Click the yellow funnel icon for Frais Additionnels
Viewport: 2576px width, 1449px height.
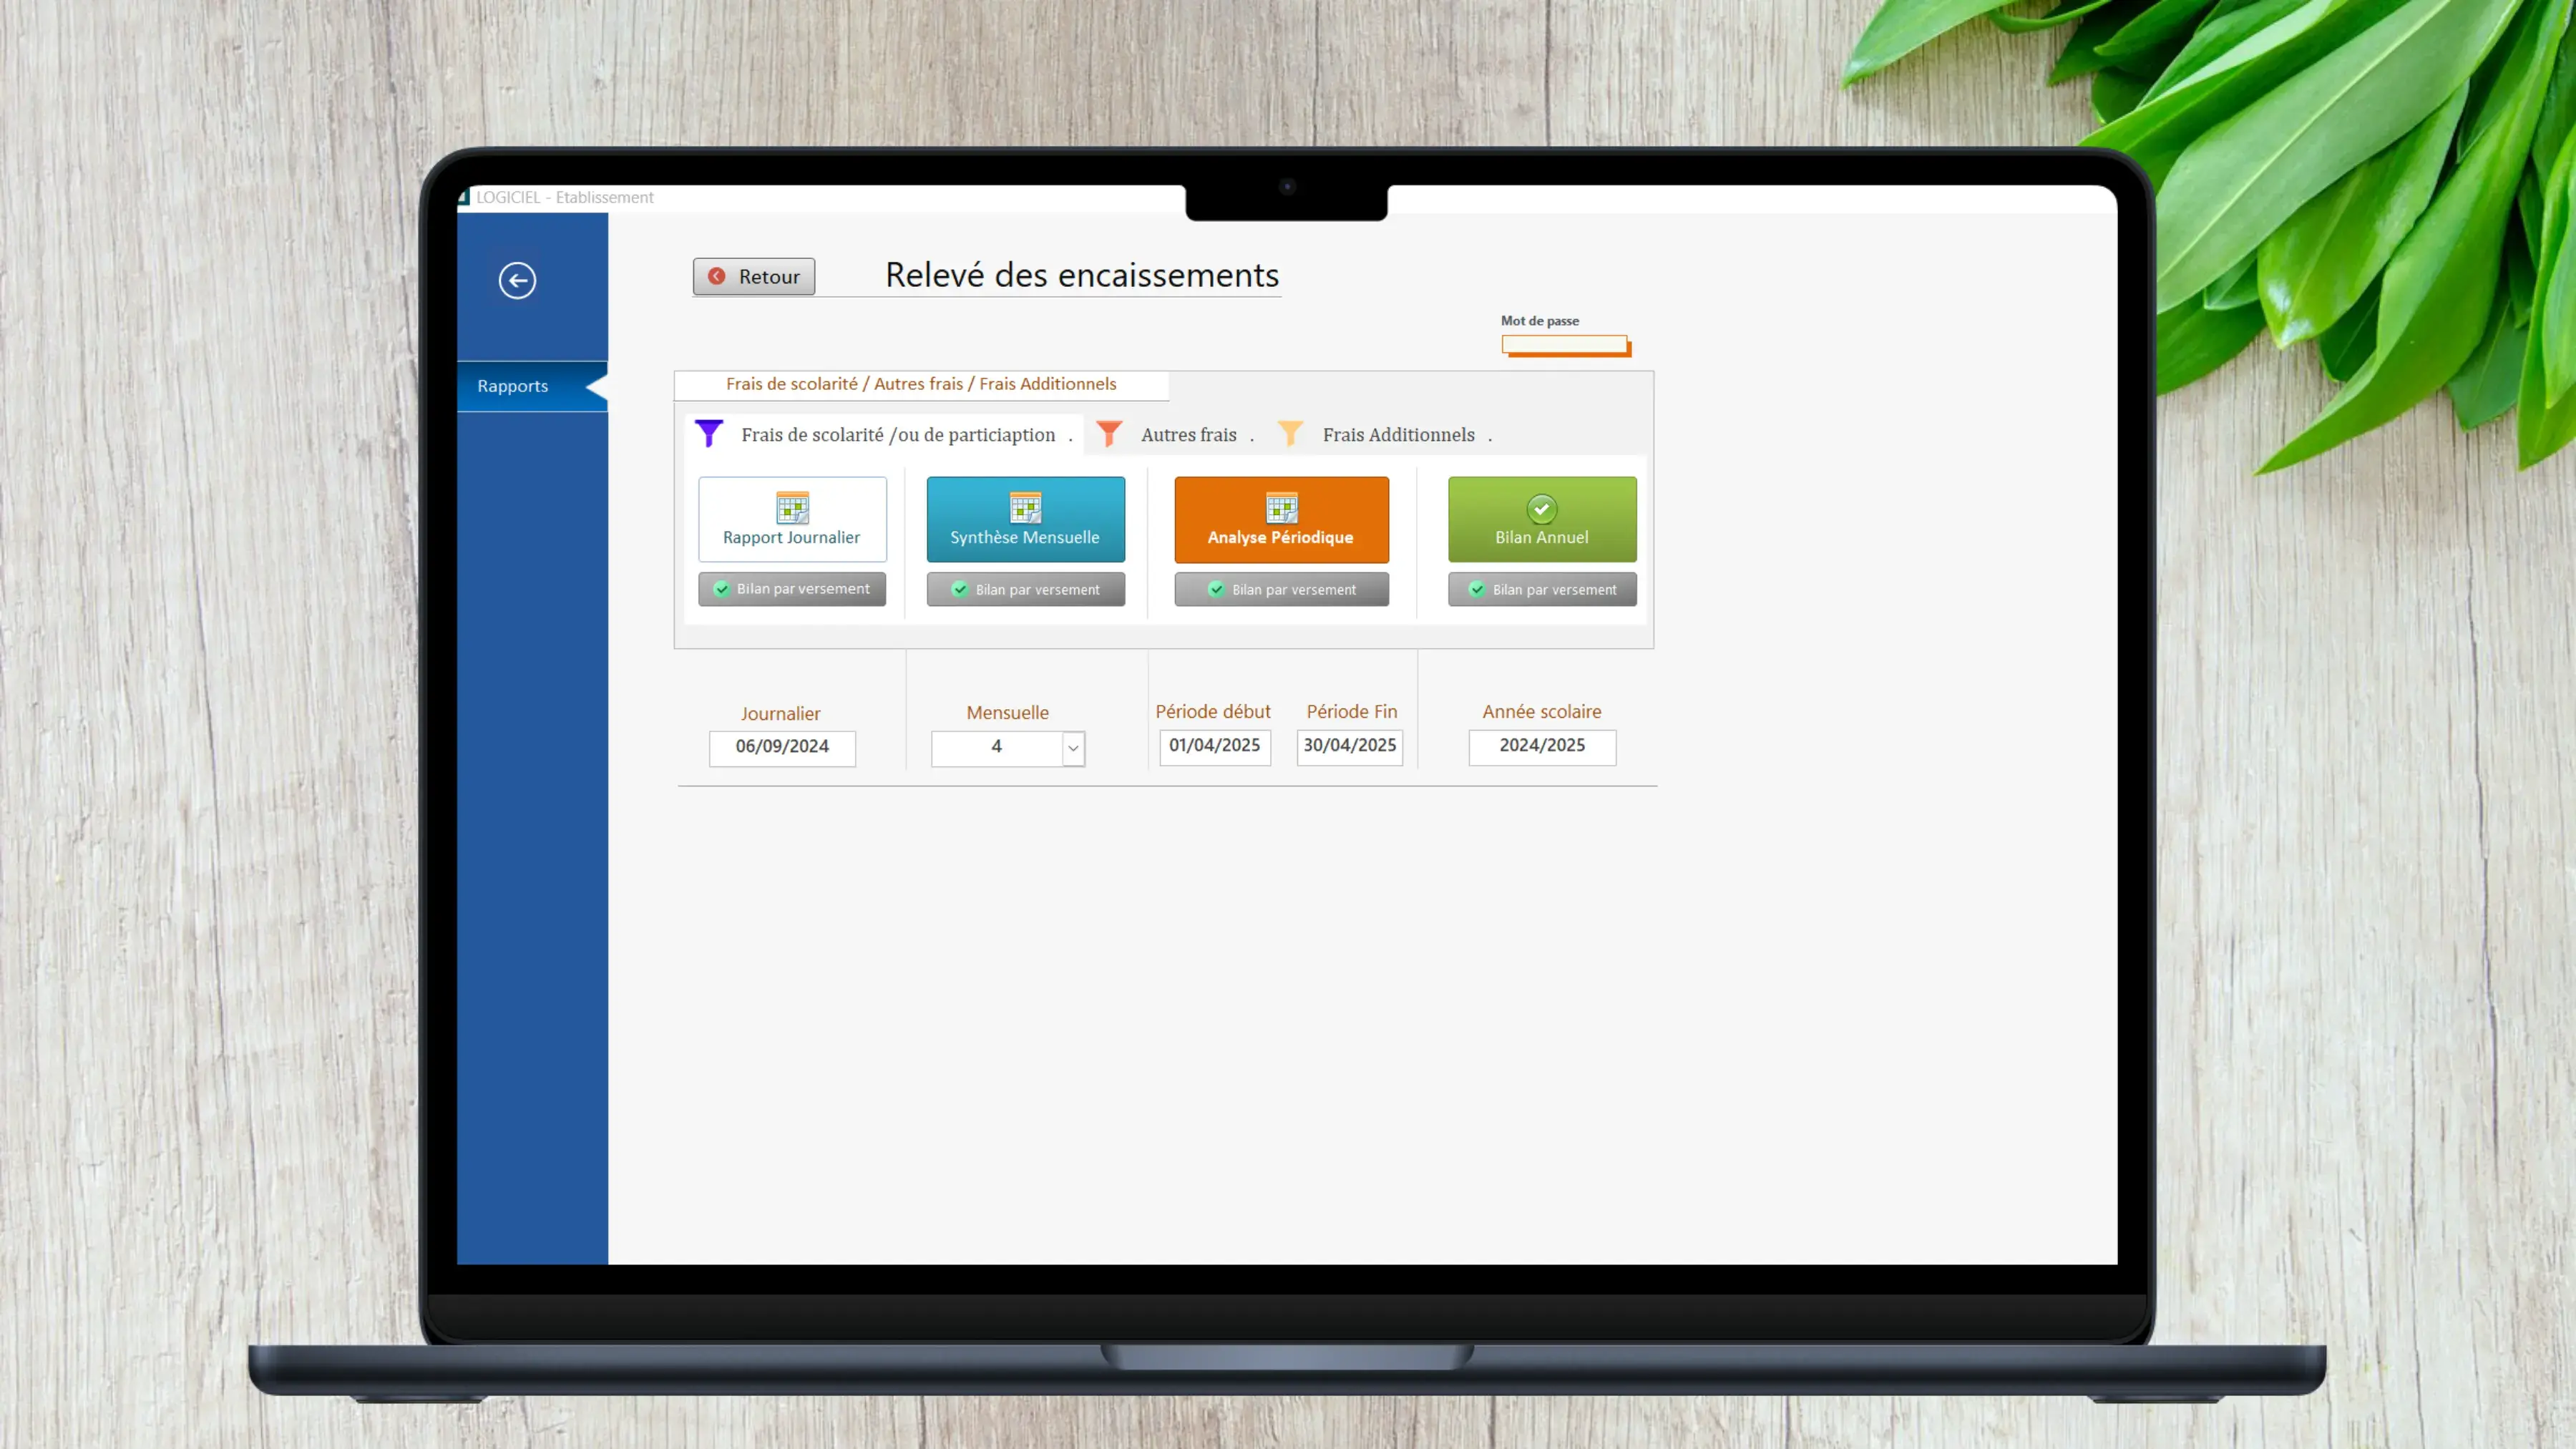1290,433
